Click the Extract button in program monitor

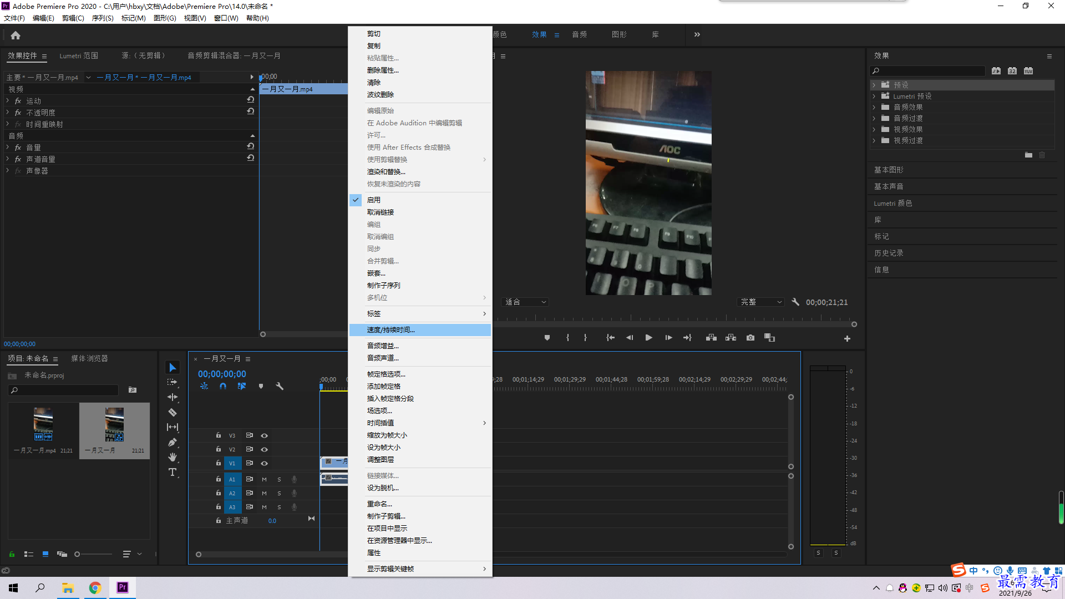(x=731, y=338)
